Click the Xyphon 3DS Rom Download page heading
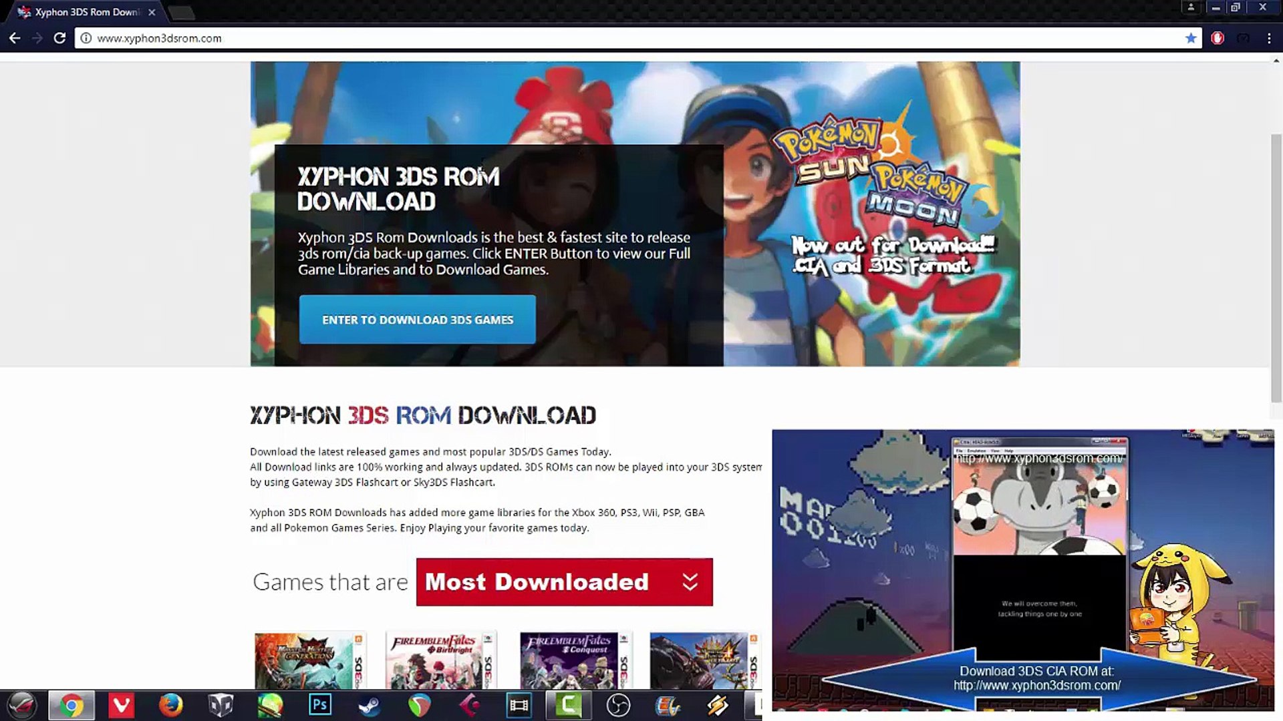Screen dimensions: 1283x721 423,415
